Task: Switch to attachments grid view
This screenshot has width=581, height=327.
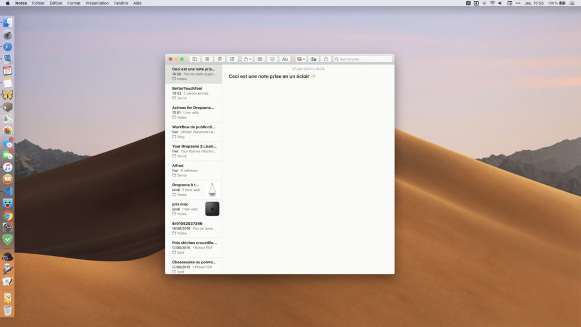Action: [207, 59]
